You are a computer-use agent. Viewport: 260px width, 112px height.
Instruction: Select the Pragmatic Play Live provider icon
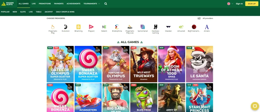tap(130, 27)
